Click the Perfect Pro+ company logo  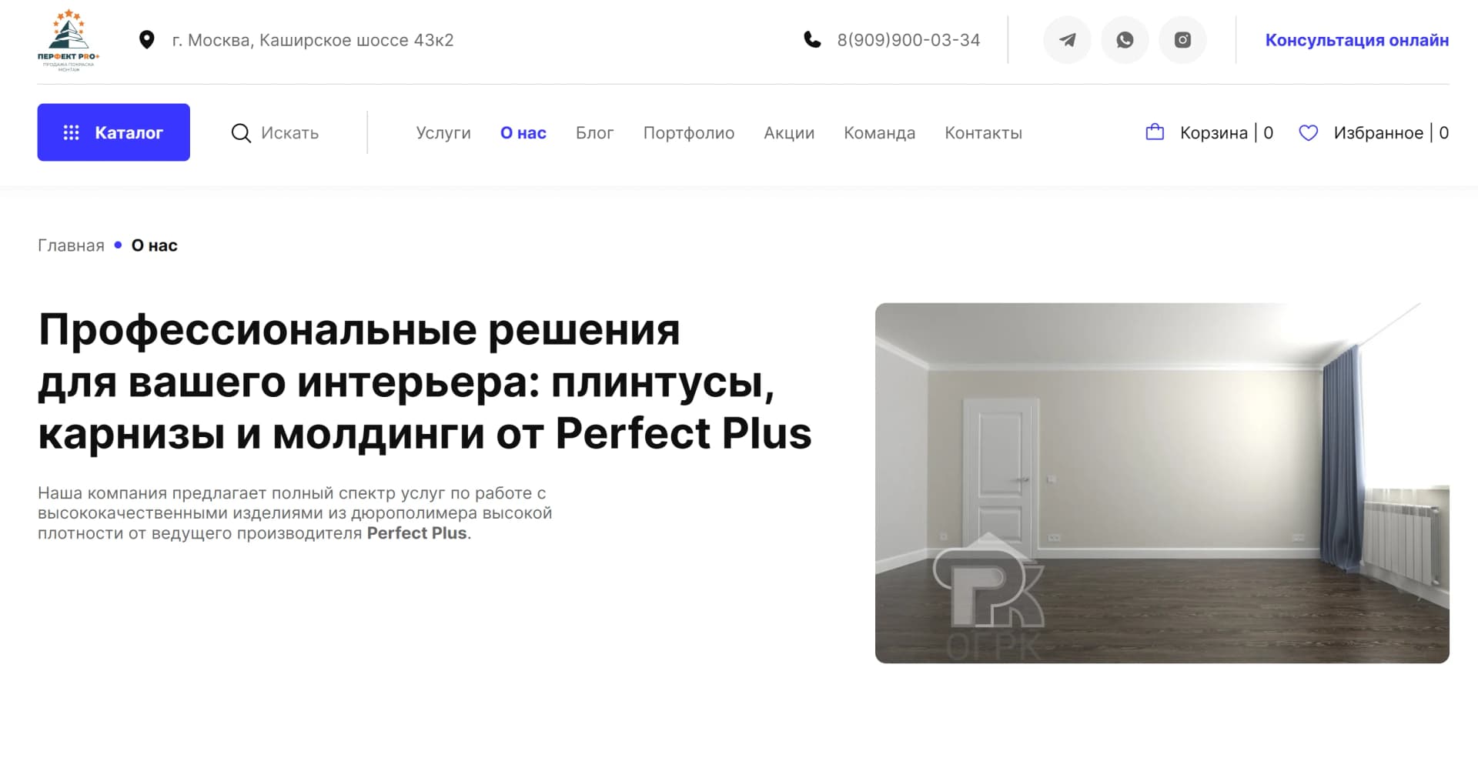point(69,40)
